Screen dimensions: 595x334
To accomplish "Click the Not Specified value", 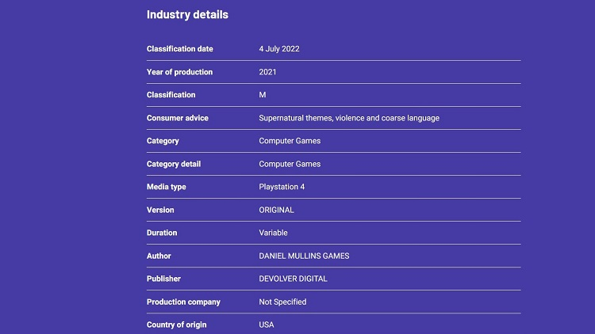I will (282, 302).
